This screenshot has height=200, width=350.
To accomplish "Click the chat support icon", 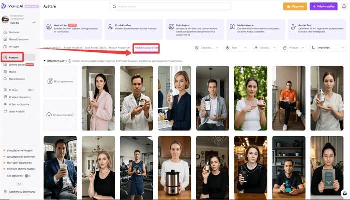I will [345, 193].
